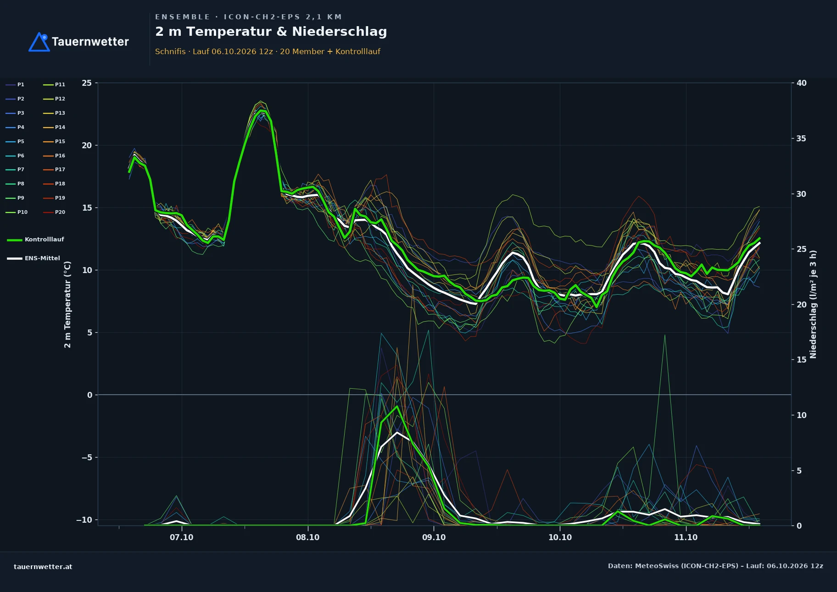Click the P16 legend color line
The image size is (837, 592).
pyautogui.click(x=48, y=156)
